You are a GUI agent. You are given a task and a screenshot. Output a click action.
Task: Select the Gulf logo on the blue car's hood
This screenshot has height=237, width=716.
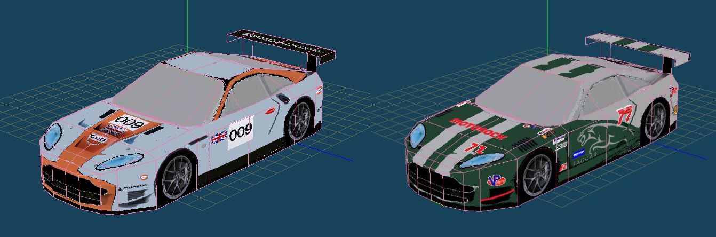(99, 138)
